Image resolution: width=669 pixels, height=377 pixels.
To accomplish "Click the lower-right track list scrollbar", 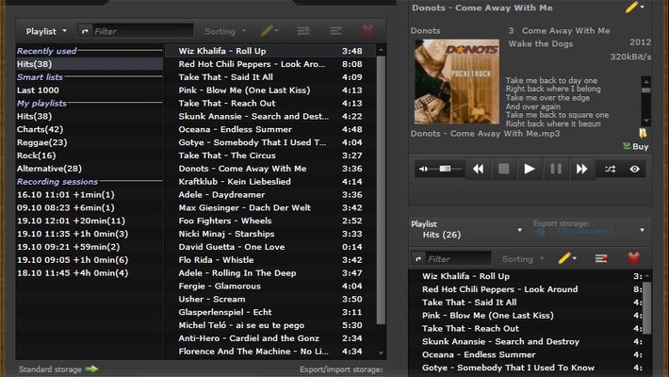I will 646,307.
